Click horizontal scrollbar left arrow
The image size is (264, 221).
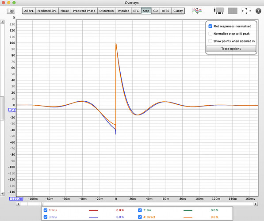pyautogui.click(x=18, y=204)
